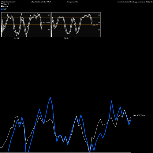153x153 pixels.
Task: Click the blue OBV legend swatch
Action: (2, 9)
